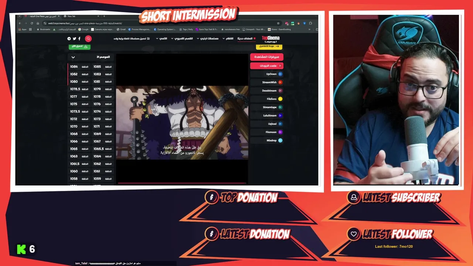This screenshot has height=266, width=473.
Task: Reload the page with the refresh icon
Action: pyautogui.click(x=32, y=23)
